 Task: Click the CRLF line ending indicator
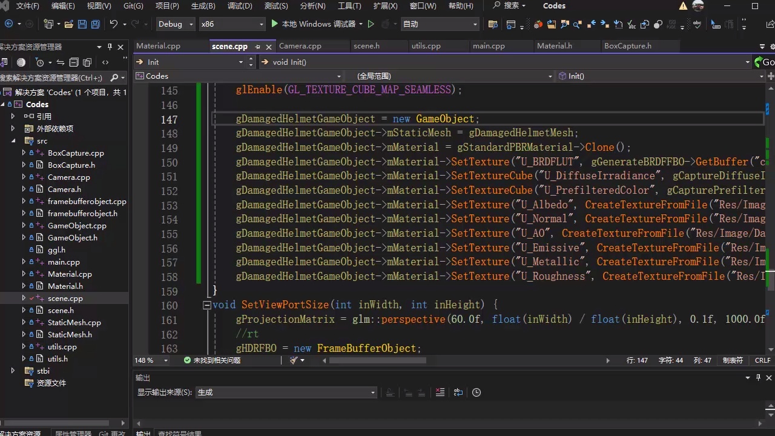point(762,360)
